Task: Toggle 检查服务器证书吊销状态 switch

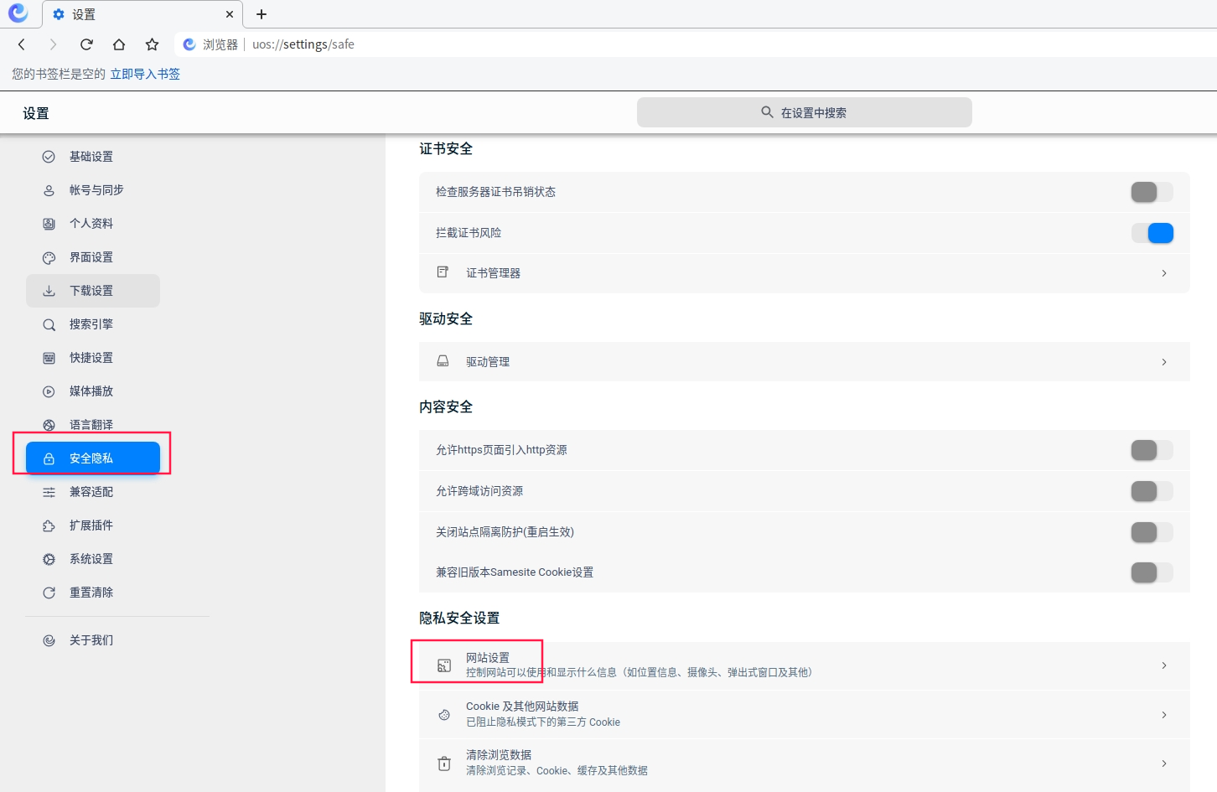Action: tap(1152, 192)
